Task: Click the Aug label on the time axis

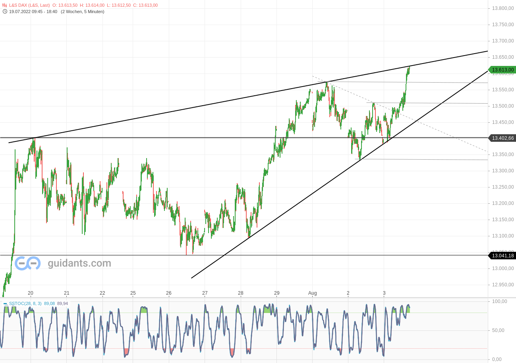Action: 312,293
